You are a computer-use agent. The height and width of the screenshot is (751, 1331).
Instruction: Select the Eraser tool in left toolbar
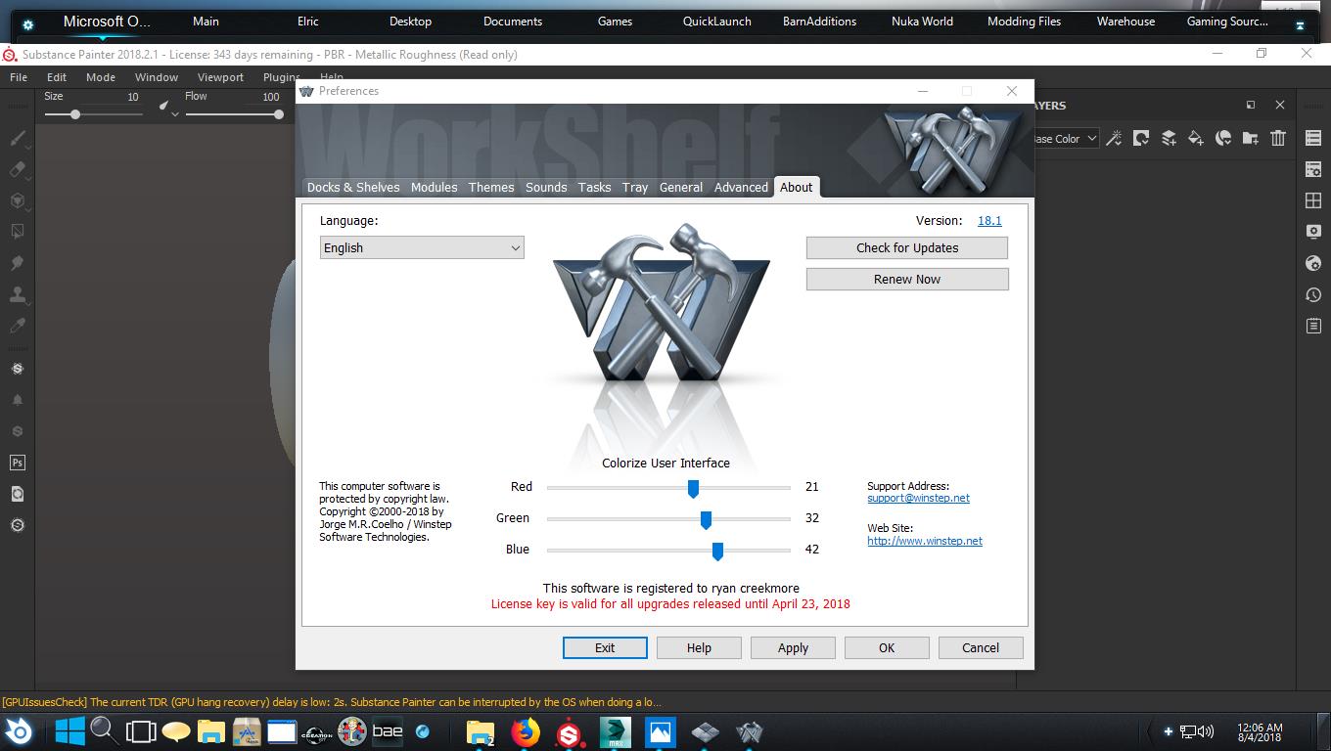[x=17, y=169]
